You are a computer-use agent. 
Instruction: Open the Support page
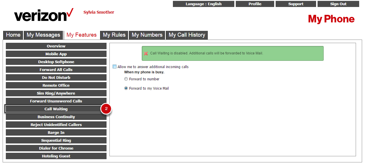coord(296,4)
